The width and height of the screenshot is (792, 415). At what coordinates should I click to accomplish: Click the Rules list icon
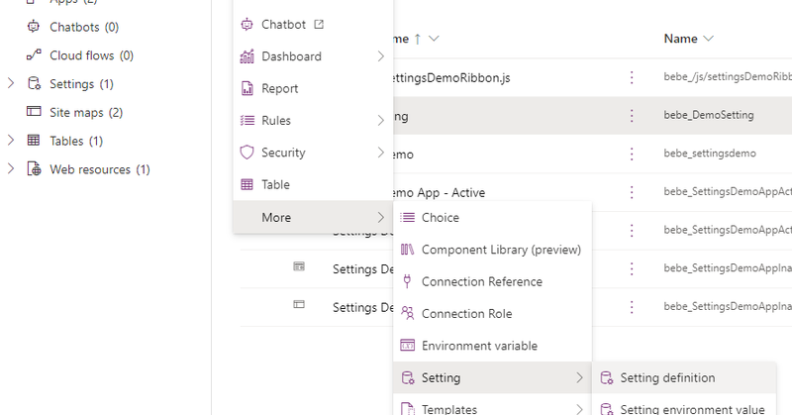pyautogui.click(x=247, y=120)
